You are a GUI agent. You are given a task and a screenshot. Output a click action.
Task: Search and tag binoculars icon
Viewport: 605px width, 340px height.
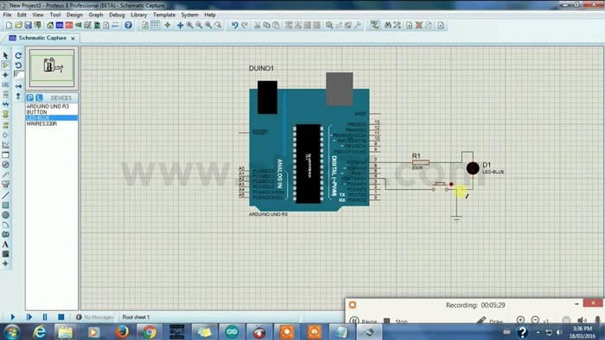[388, 25]
